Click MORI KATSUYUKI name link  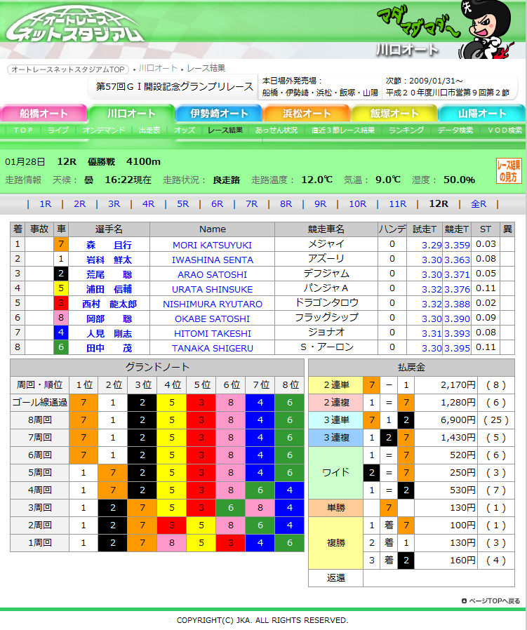[212, 245]
